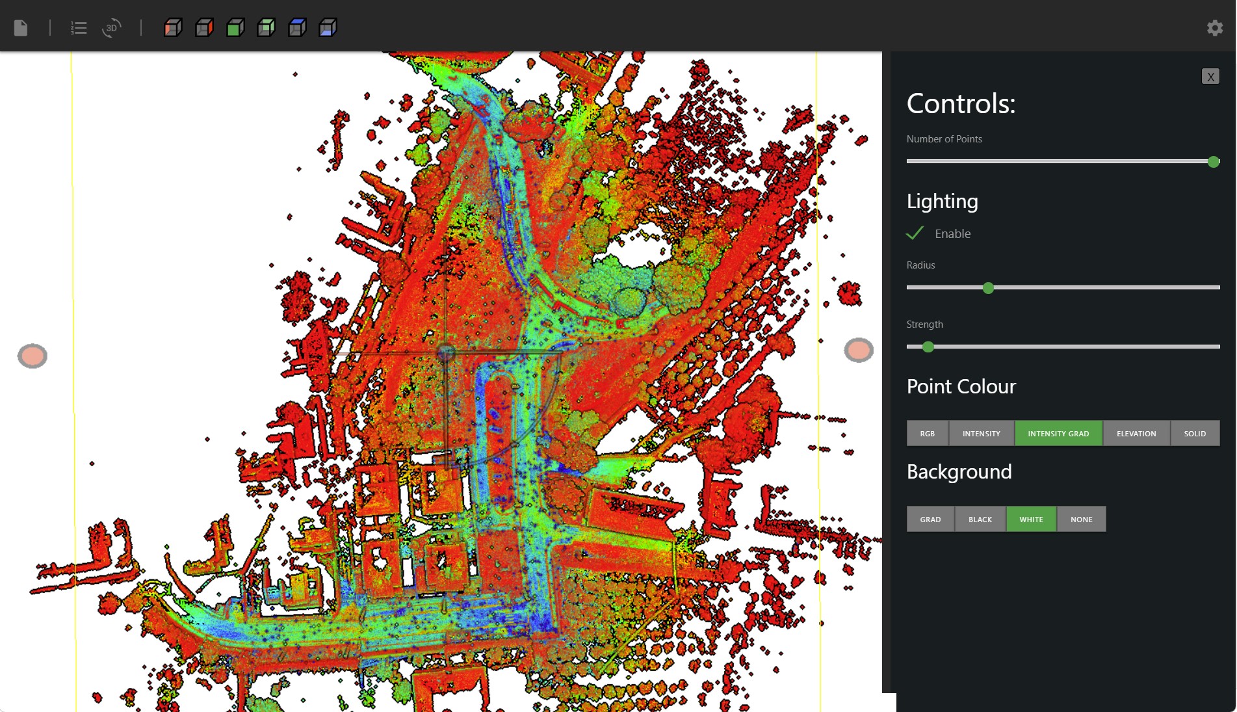Switch point colour to Elevation
This screenshot has height=712, width=1237.
1136,434
